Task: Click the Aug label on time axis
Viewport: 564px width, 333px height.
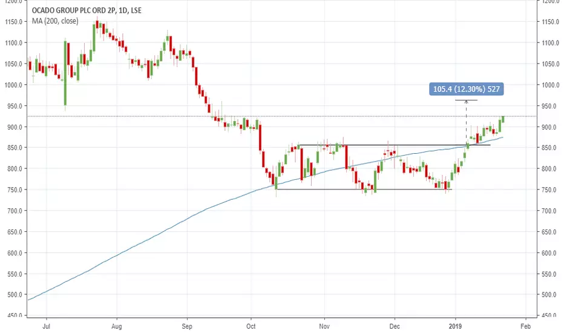Action: click(117, 326)
